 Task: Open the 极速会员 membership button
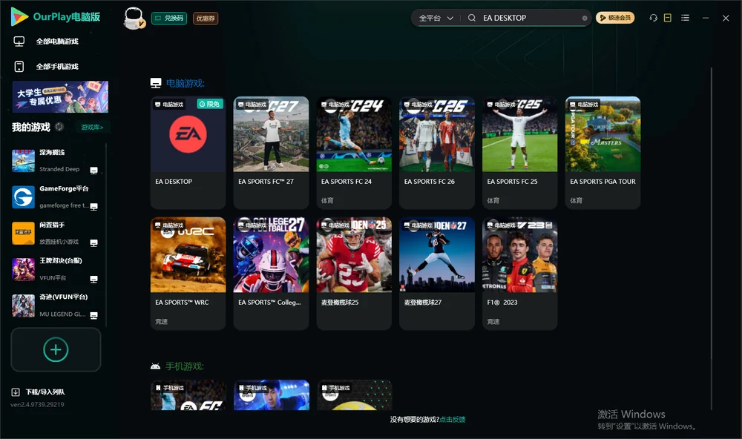point(615,18)
